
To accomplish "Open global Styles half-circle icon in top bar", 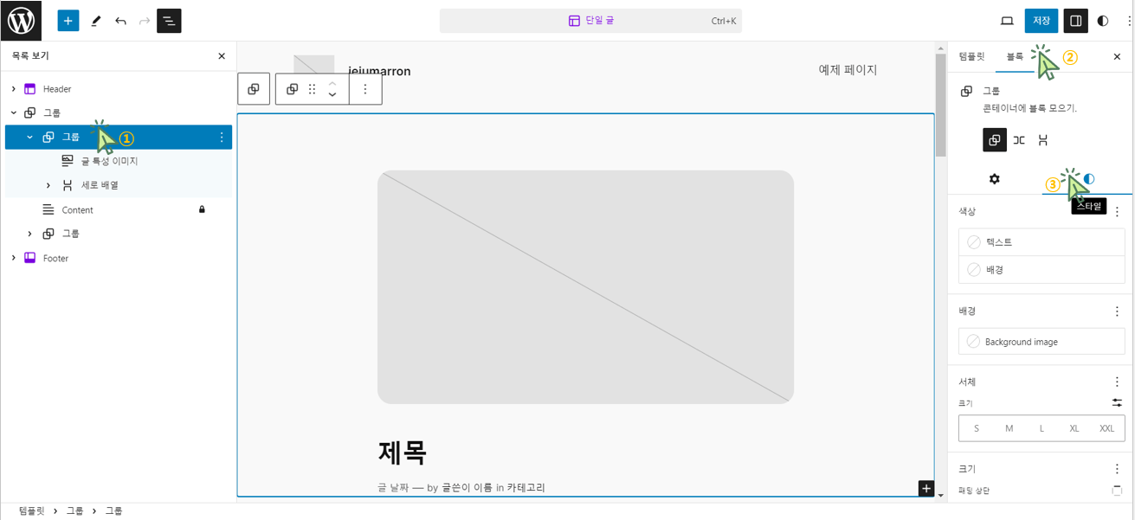I will 1102,21.
